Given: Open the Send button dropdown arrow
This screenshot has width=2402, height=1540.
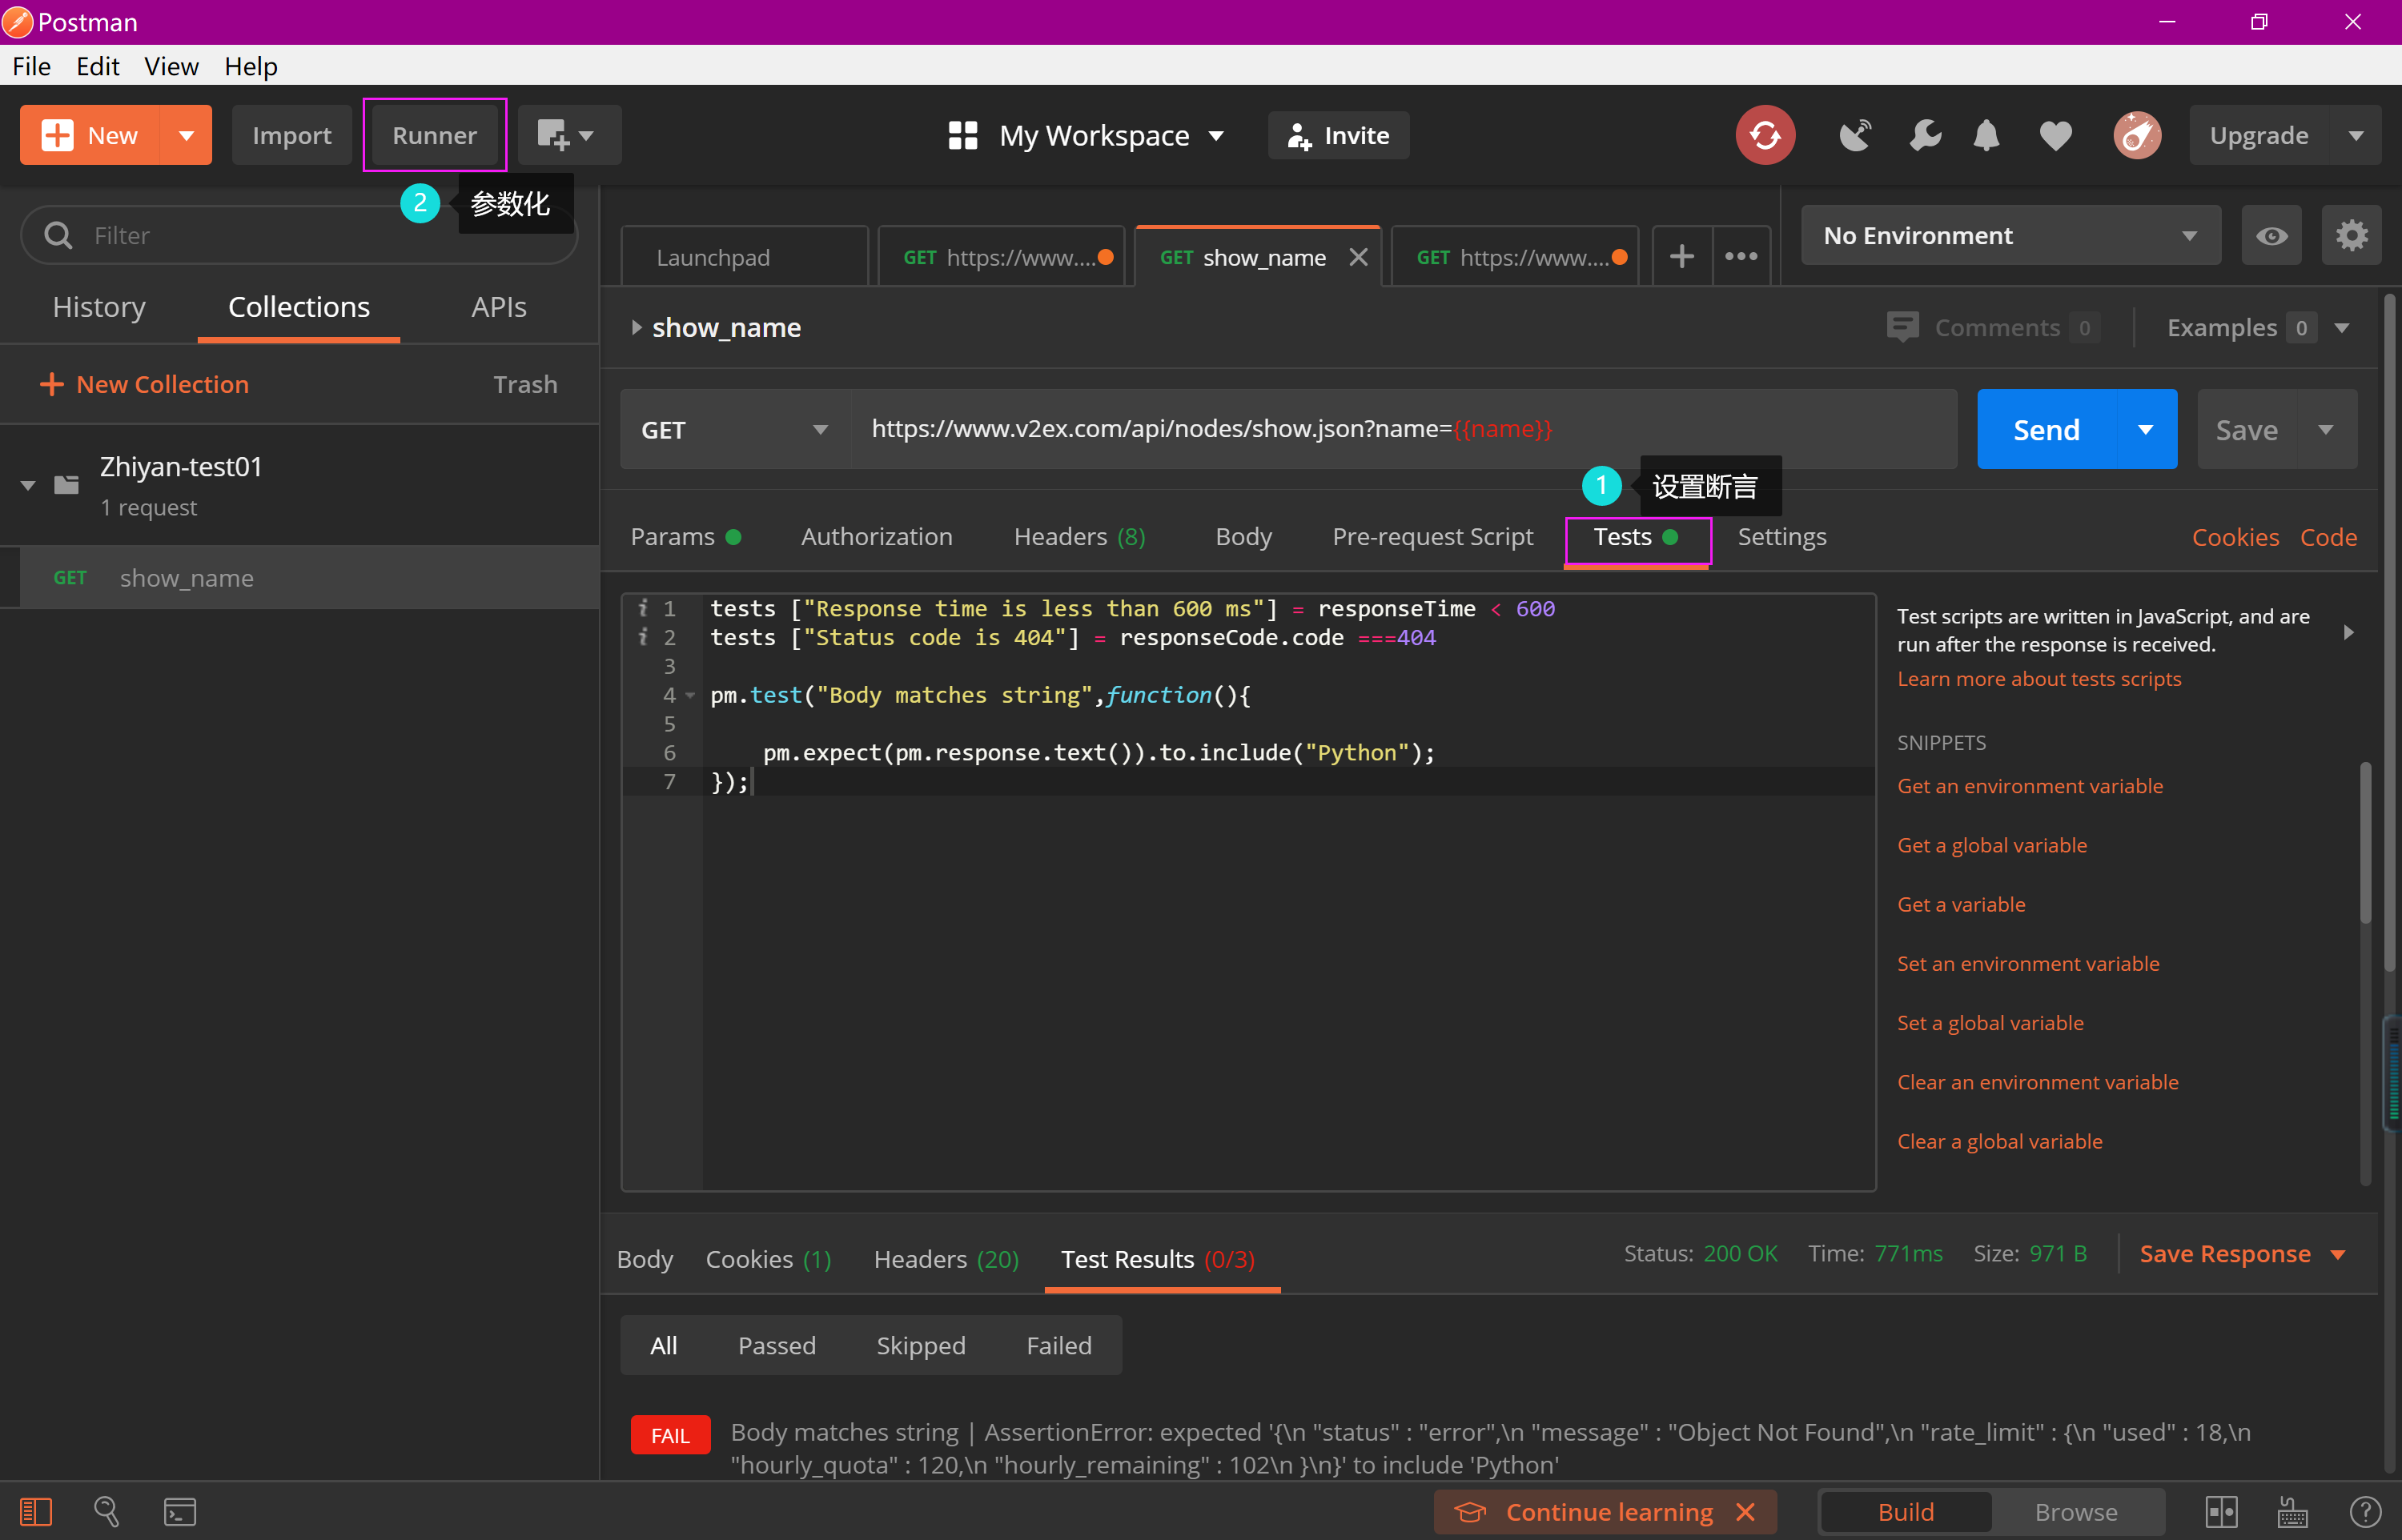Looking at the screenshot, I should click(x=2145, y=429).
